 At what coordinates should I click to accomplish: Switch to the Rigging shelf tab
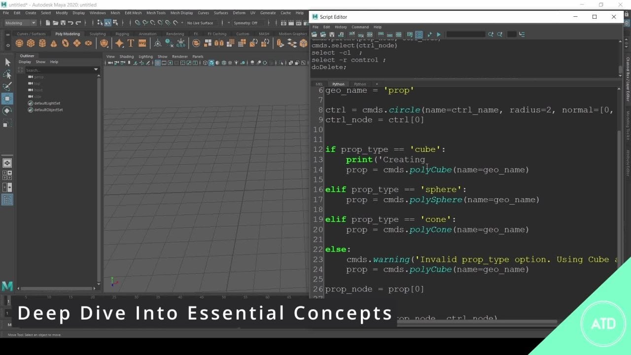122,34
